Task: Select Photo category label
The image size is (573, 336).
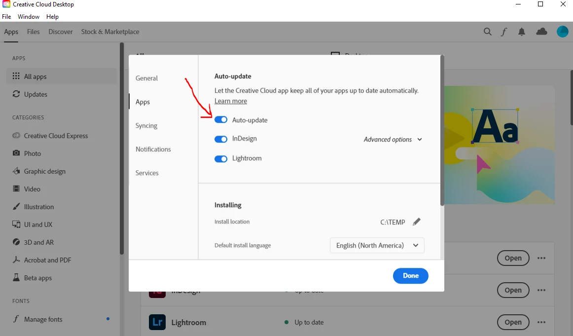Action: coord(32,153)
